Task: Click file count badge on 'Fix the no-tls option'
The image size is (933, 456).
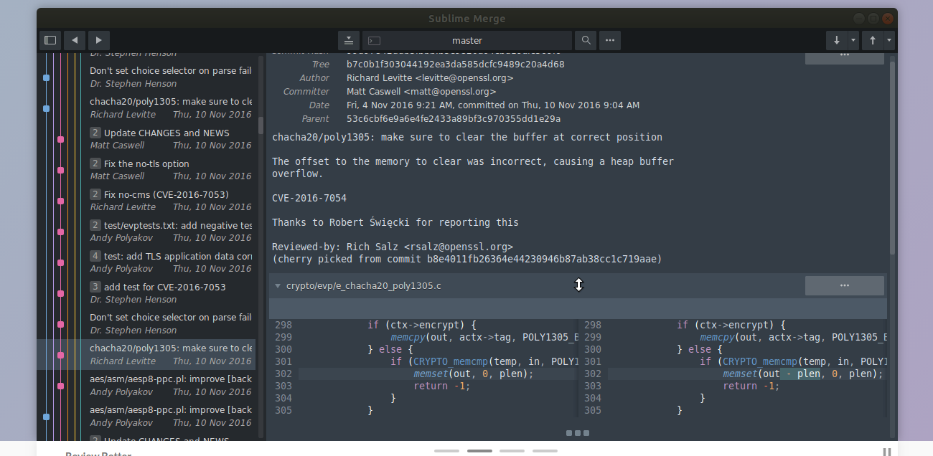Action: tap(95, 163)
